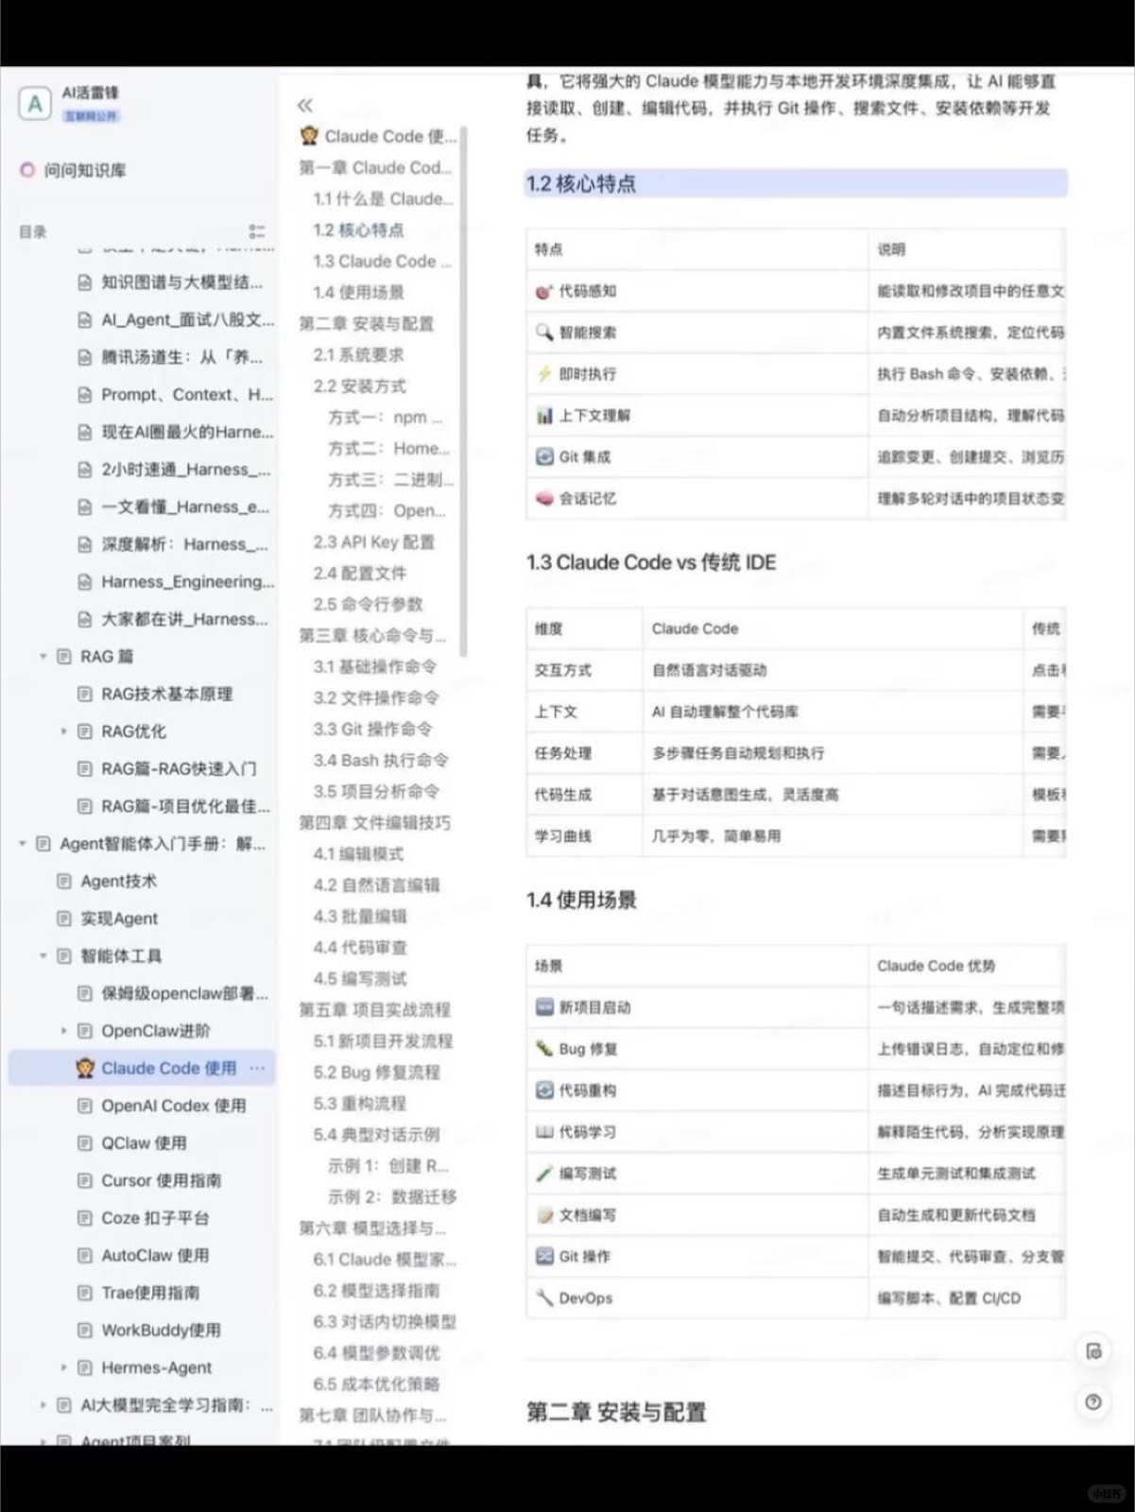Click the 自然语言对话驱动 cell
Image resolution: width=1135 pixels, height=1512 pixels.
[x=832, y=670]
